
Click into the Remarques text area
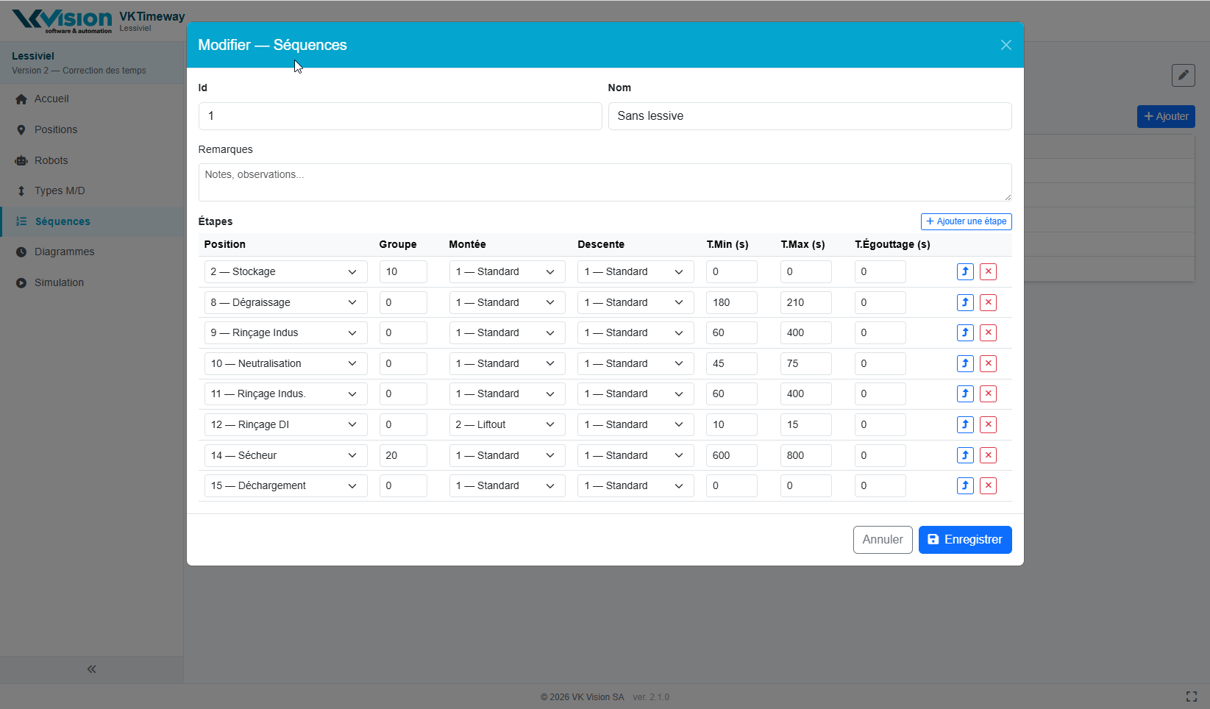click(x=604, y=182)
